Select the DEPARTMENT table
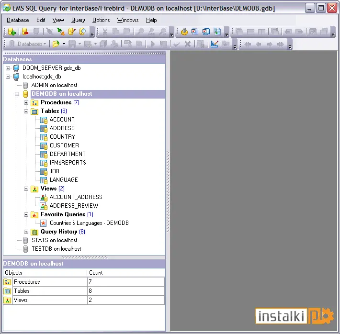 point(68,154)
